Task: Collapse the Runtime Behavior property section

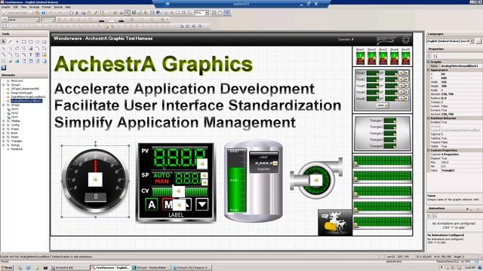Action: (x=429, y=118)
